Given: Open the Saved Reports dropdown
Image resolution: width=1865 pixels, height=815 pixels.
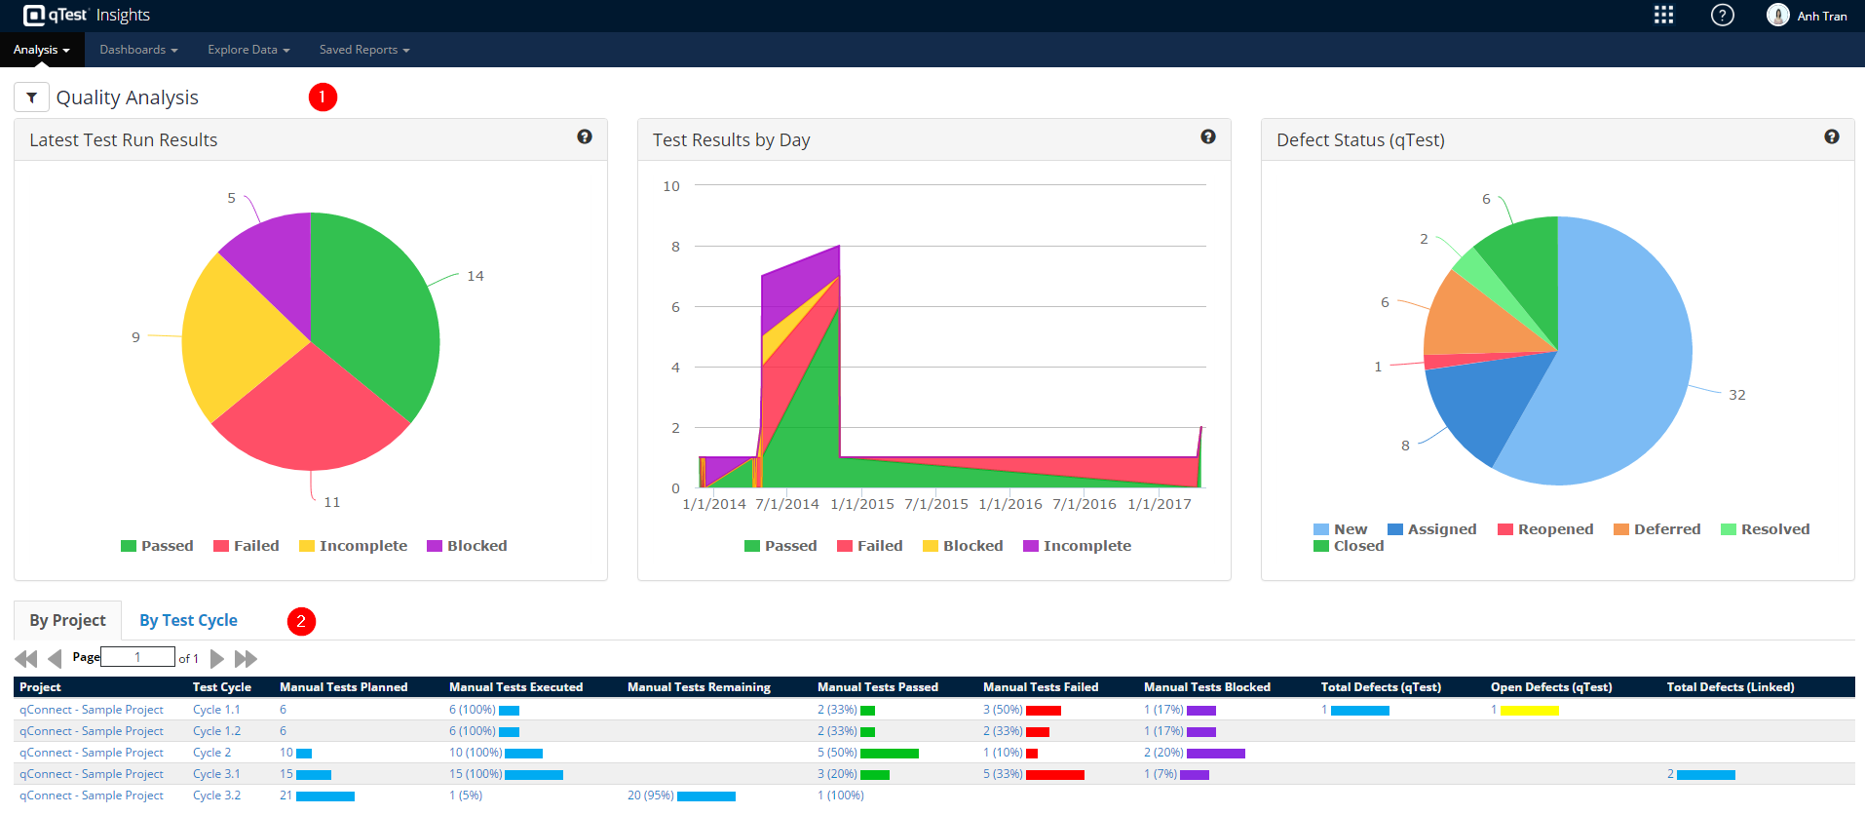Looking at the screenshot, I should coord(364,50).
